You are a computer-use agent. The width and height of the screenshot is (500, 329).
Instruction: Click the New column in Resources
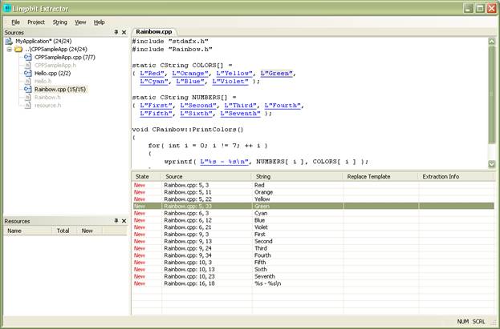(89, 231)
